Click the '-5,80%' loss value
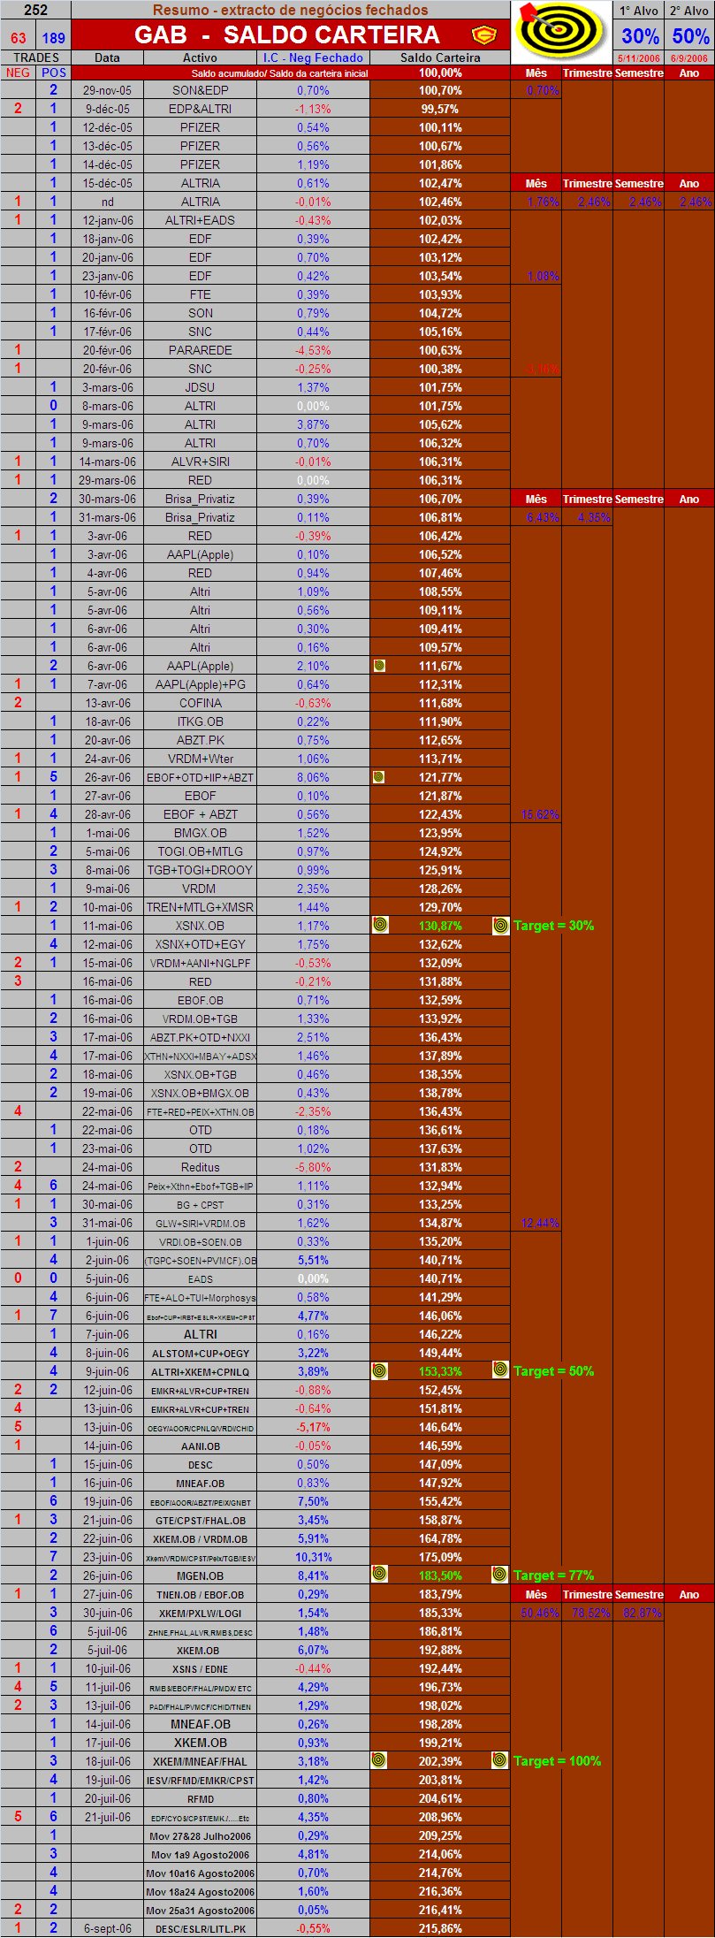Screen dimensions: 715x1938 coord(313,1167)
